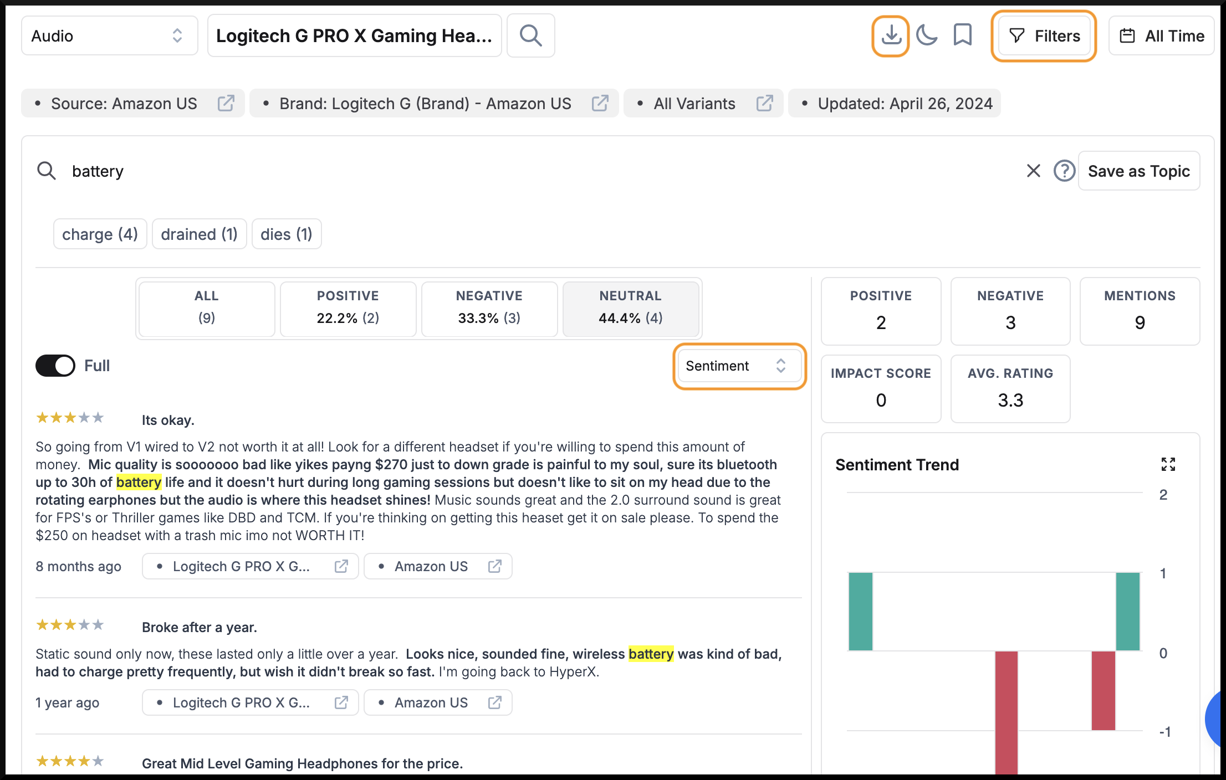Click the product search magnifier button
This screenshot has width=1226, height=780.
pos(530,36)
